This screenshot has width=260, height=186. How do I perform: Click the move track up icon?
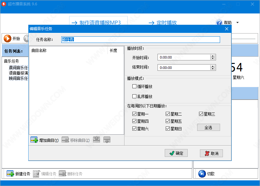[97, 140]
